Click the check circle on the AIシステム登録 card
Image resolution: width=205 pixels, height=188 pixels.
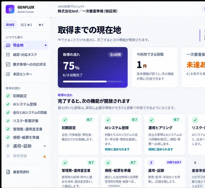pyautogui.click(x=108, y=120)
